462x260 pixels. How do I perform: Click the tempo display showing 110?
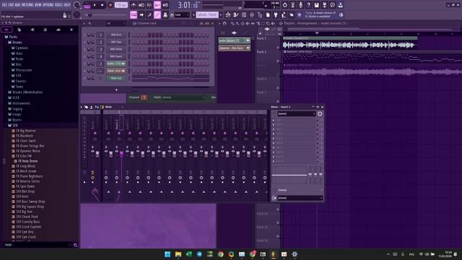tap(121, 5)
